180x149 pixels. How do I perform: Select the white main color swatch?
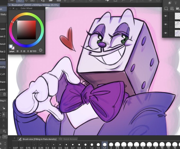coord(11,46)
